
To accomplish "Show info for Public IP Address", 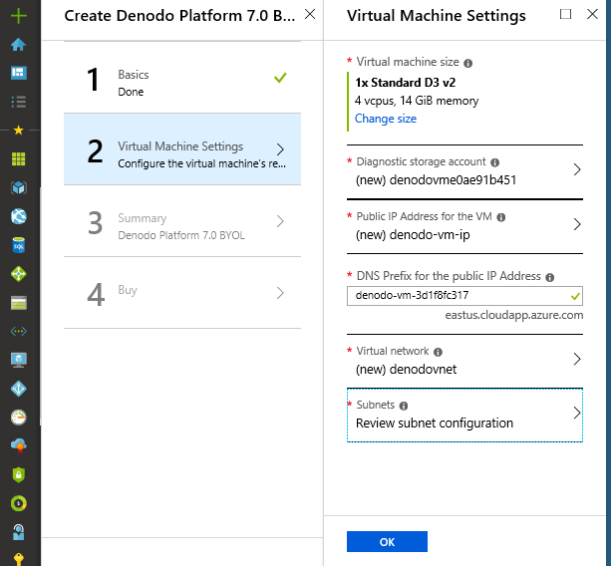I will pos(501,217).
